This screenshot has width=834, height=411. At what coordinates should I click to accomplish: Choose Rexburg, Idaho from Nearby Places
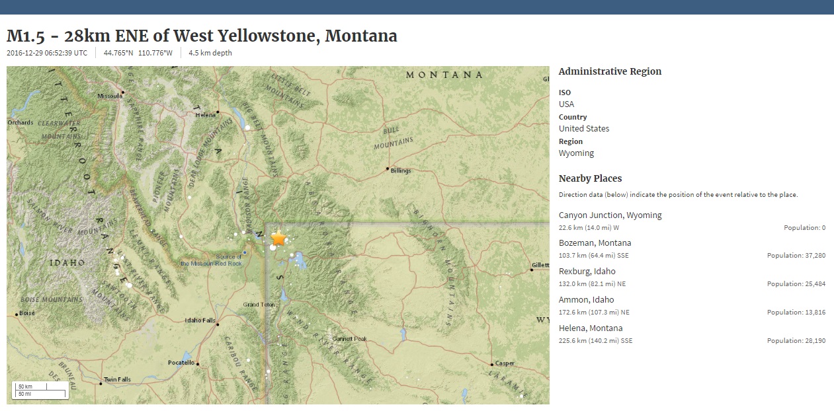click(587, 271)
